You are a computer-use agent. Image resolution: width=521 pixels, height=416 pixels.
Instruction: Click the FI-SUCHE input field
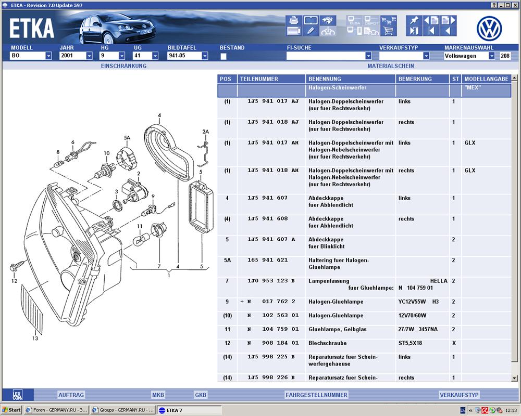click(x=326, y=56)
